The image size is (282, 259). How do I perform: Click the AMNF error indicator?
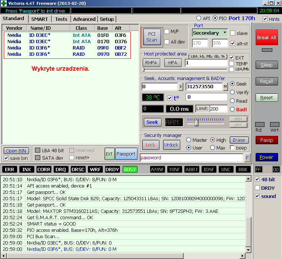(157, 169)
